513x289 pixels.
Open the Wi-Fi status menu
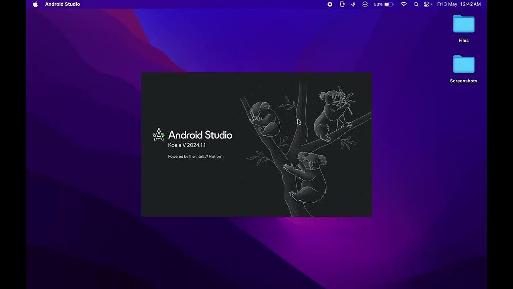[x=404, y=4]
